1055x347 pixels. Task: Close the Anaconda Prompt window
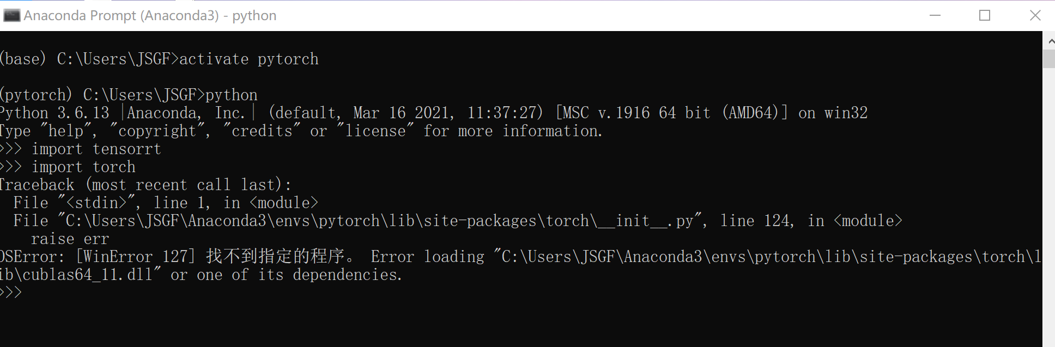pyautogui.click(x=1035, y=15)
